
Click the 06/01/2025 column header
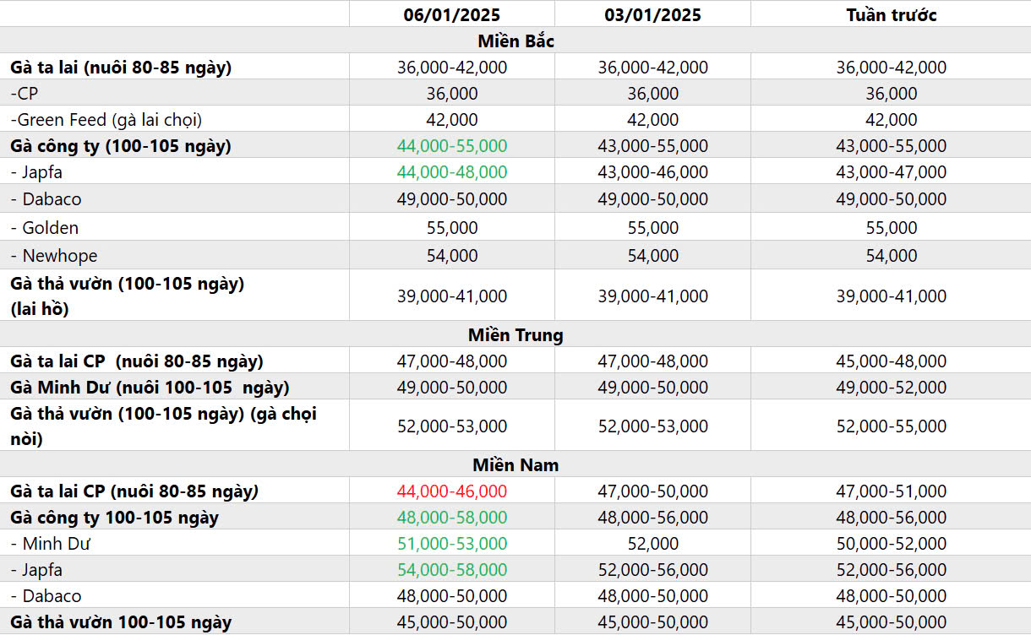click(x=452, y=14)
